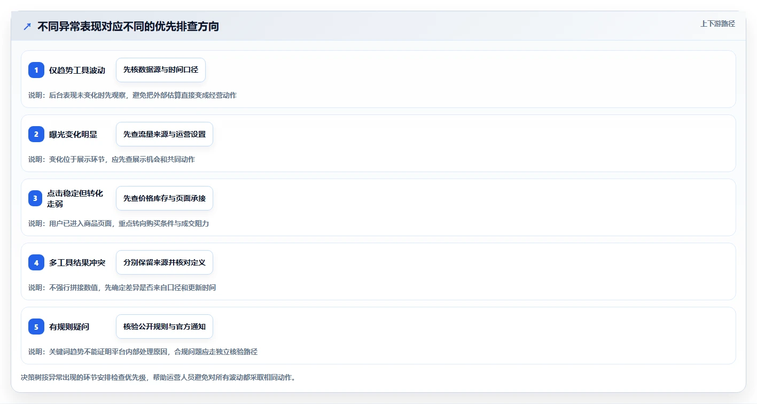Click the number 2 step badge
The image size is (757, 404).
[36, 134]
